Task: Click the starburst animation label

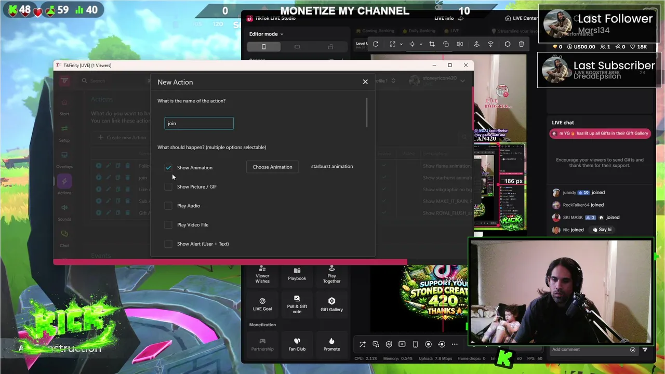Action: [x=332, y=166]
